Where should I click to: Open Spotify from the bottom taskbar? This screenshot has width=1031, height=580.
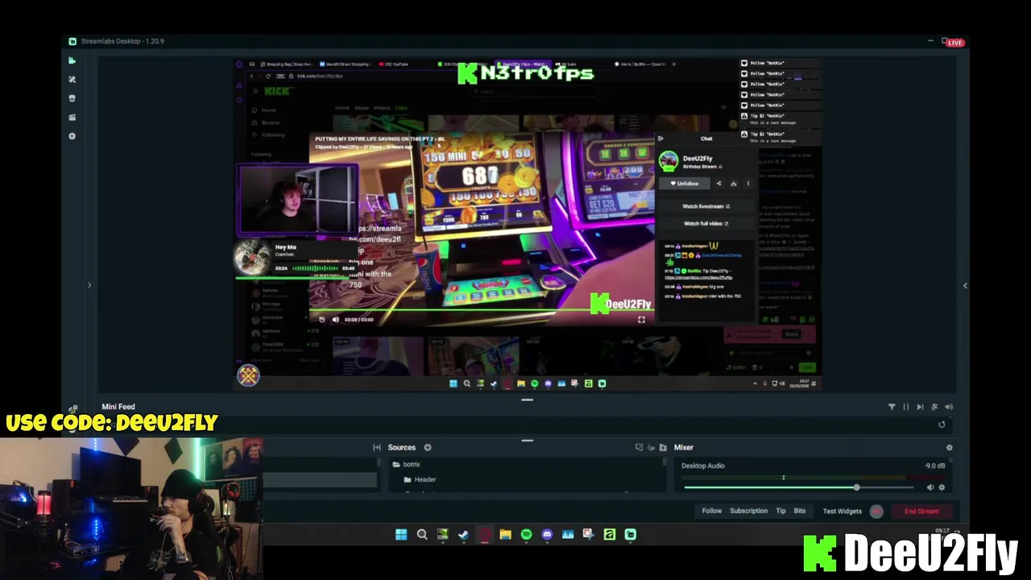(x=526, y=534)
